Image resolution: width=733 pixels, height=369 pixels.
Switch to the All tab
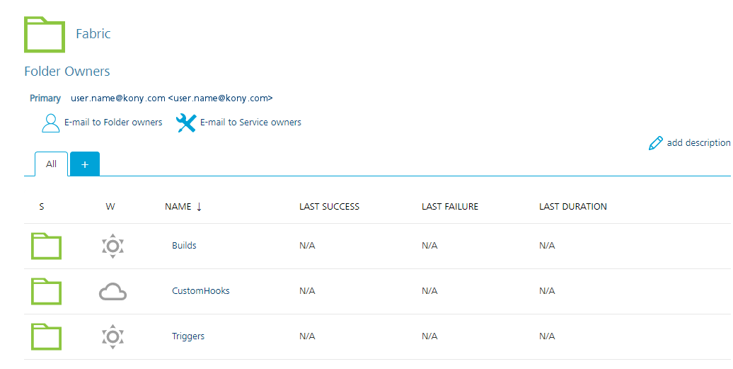tap(52, 164)
